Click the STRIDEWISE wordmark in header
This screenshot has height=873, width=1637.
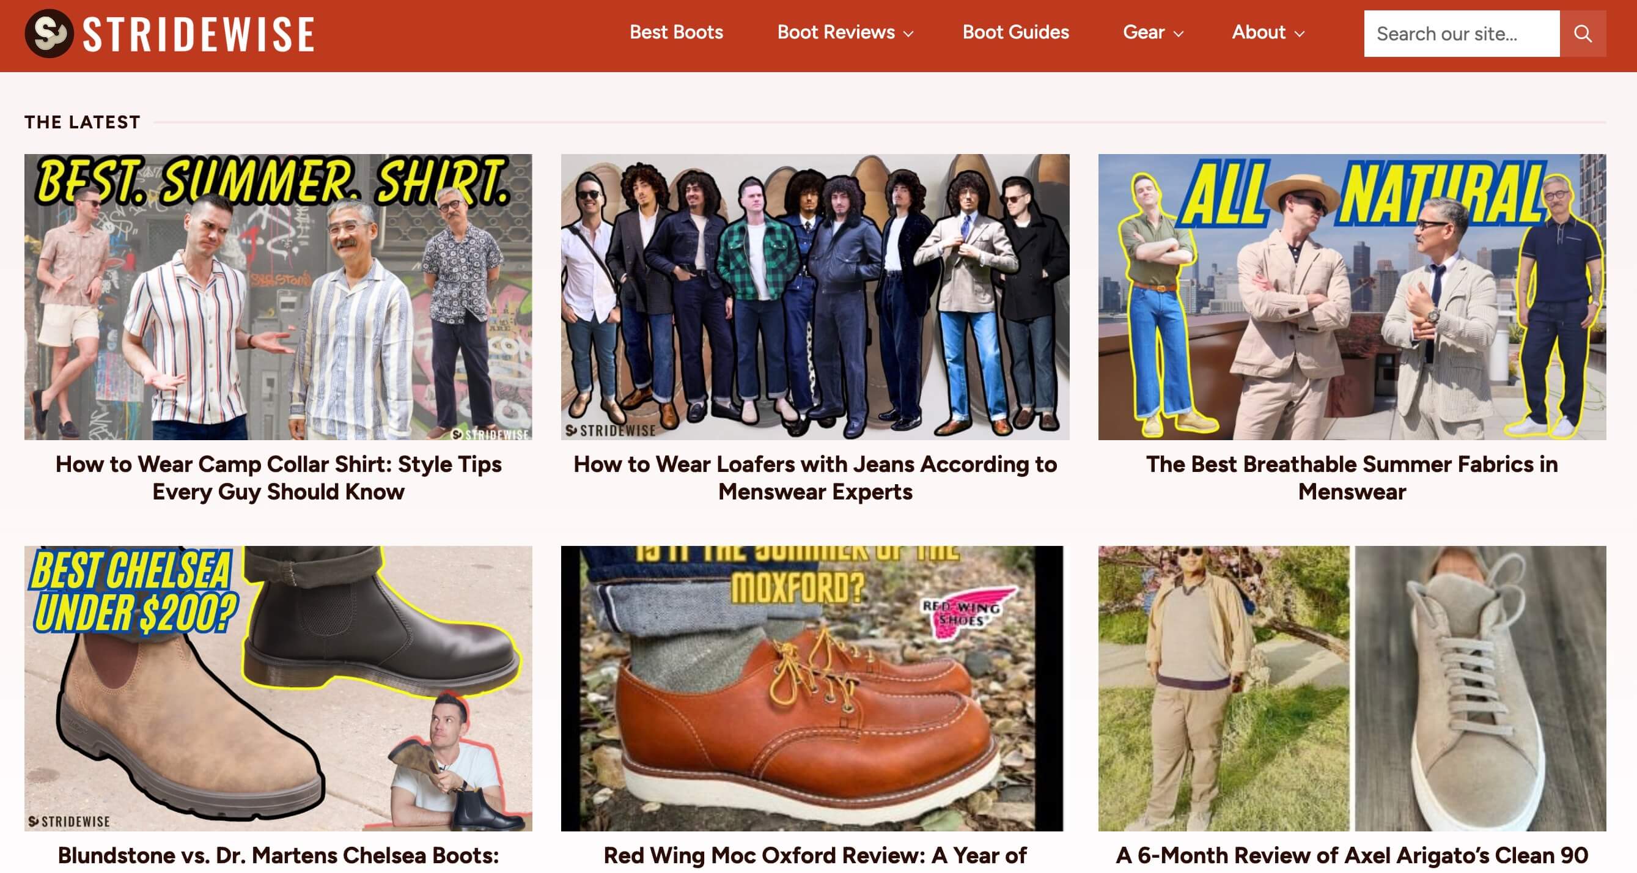(198, 34)
